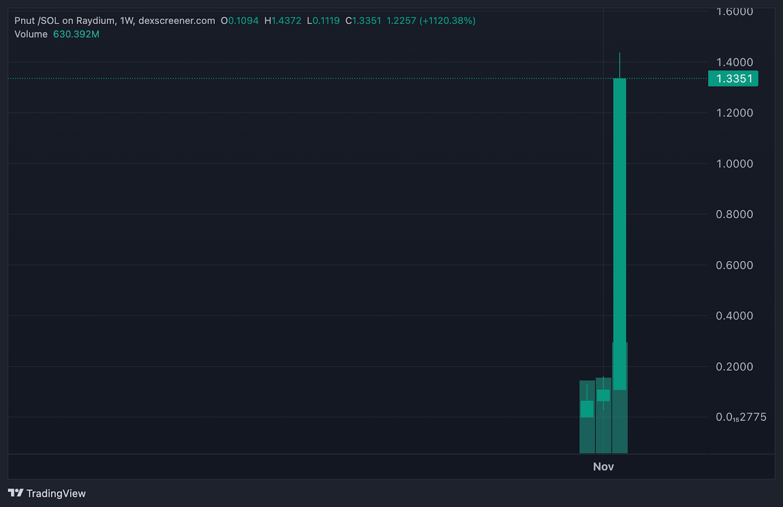Click the 1.6000 price axis label

click(735, 12)
